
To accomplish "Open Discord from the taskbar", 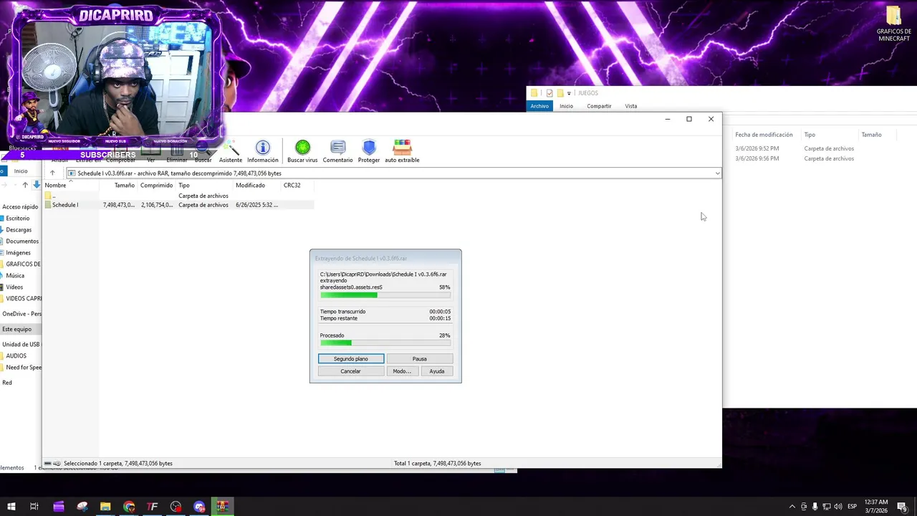I will click(199, 507).
